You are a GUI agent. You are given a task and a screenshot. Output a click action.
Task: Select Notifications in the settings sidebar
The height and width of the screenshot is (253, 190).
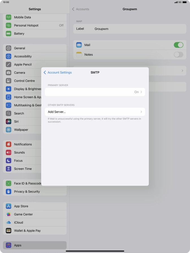[x=23, y=144]
